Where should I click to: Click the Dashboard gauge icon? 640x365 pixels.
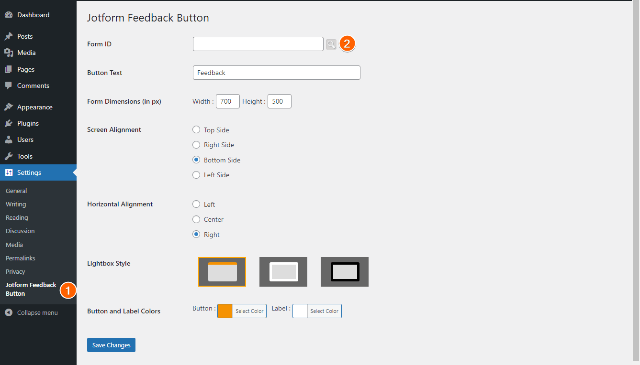click(x=9, y=15)
